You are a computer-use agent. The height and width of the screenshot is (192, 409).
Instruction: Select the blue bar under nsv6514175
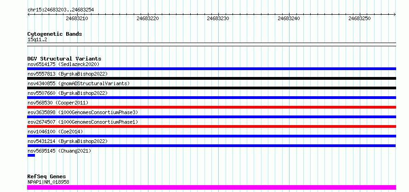[211, 69]
